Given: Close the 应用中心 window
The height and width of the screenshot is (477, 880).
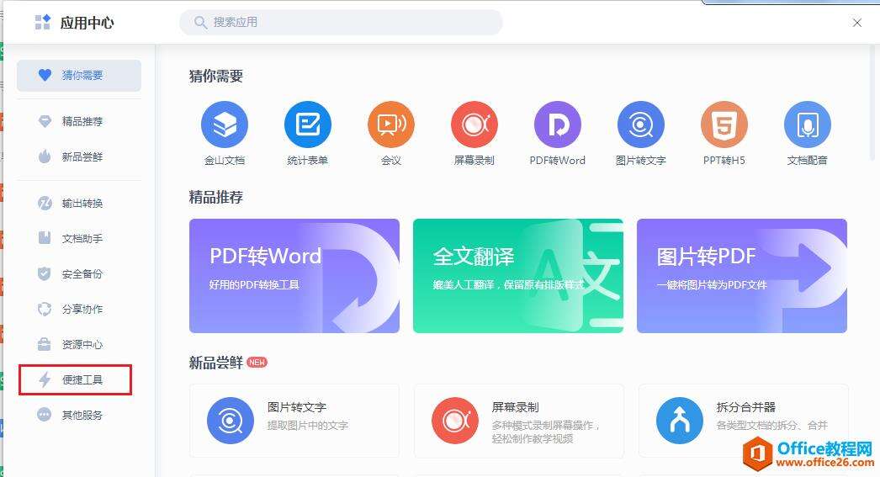Looking at the screenshot, I should point(857,23).
